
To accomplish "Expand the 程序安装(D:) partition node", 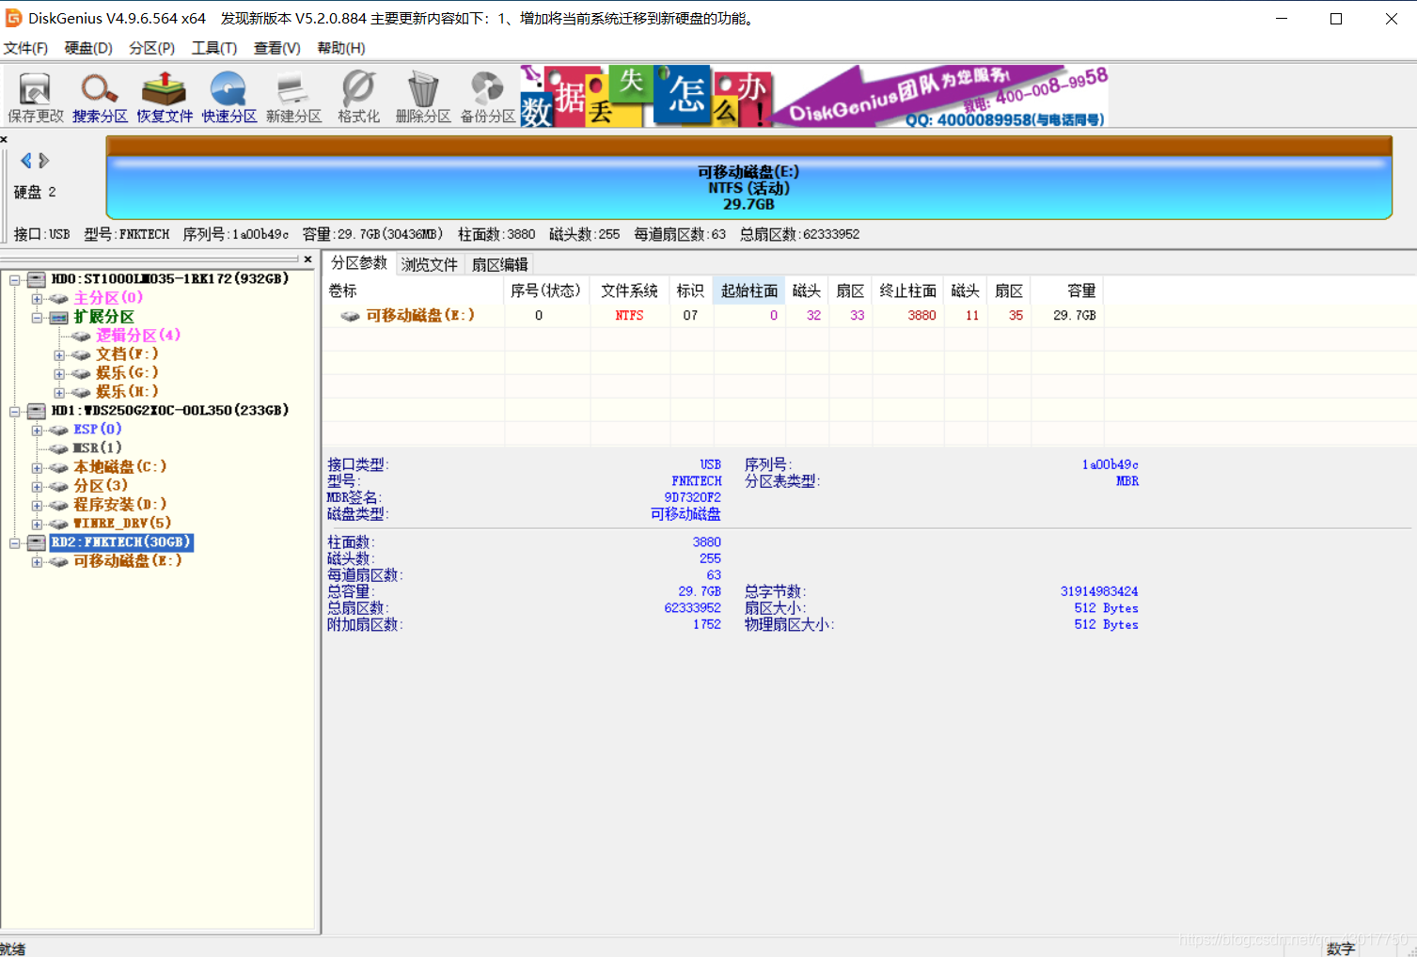I will coord(37,506).
